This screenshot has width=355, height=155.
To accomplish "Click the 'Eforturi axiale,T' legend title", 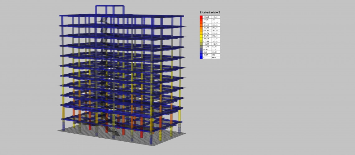I will (x=210, y=12).
